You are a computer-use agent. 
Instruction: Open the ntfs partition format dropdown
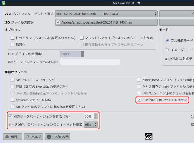pyautogui.click(x=91, y=124)
